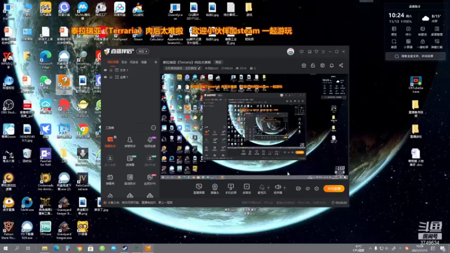450x253 pixels.
Task: Click Steam icon in Windows taskbar
Action: pos(125,249)
